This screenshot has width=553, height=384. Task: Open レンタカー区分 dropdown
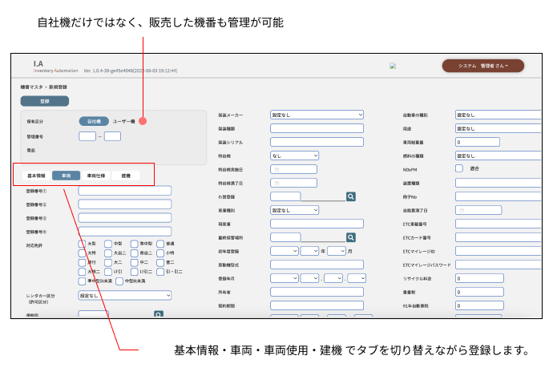(x=125, y=295)
